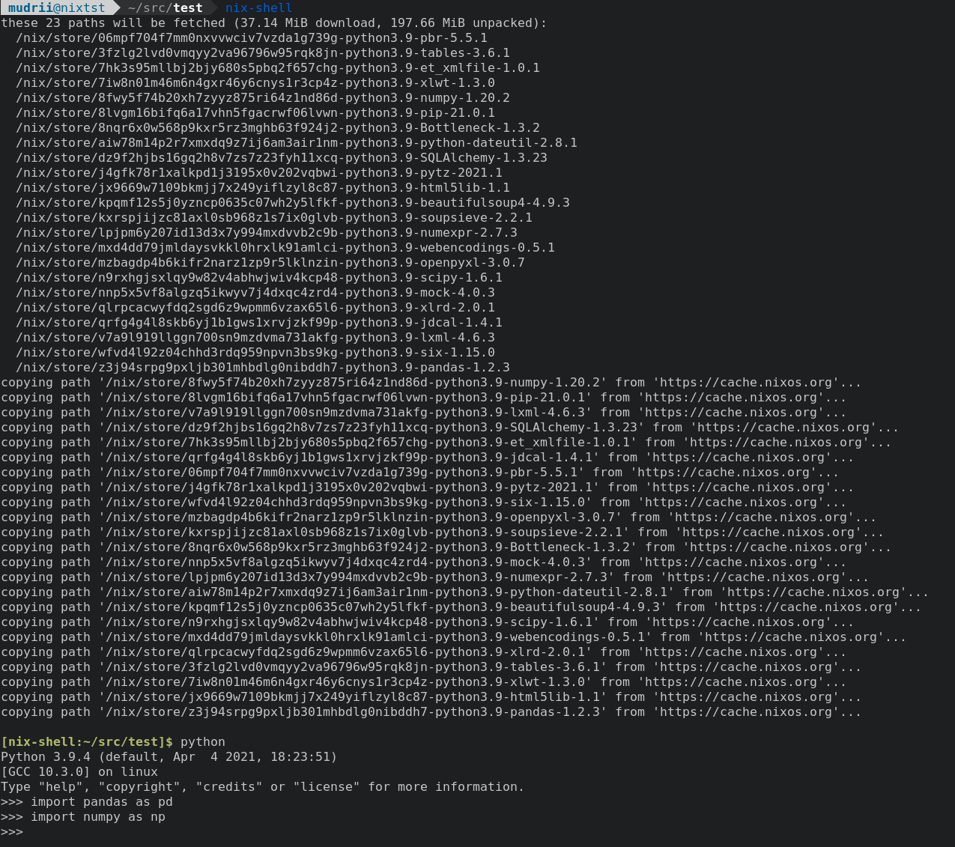Select the python3.9-xlwt-1.3.0 store path in list

[x=255, y=82]
